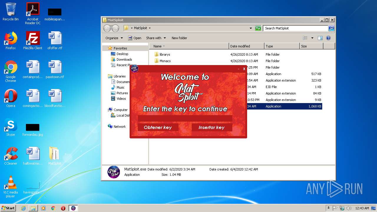The width and height of the screenshot is (377, 212).
Task: Select FileZilla Client desktop icon
Action: (33, 41)
